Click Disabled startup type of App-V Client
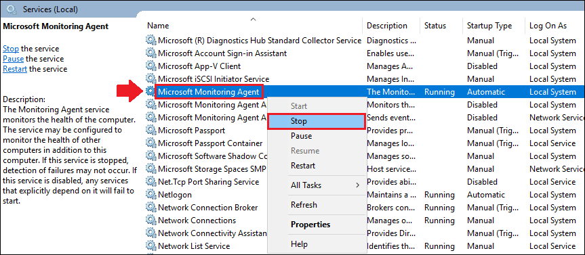This screenshot has width=585, height=255. point(482,66)
